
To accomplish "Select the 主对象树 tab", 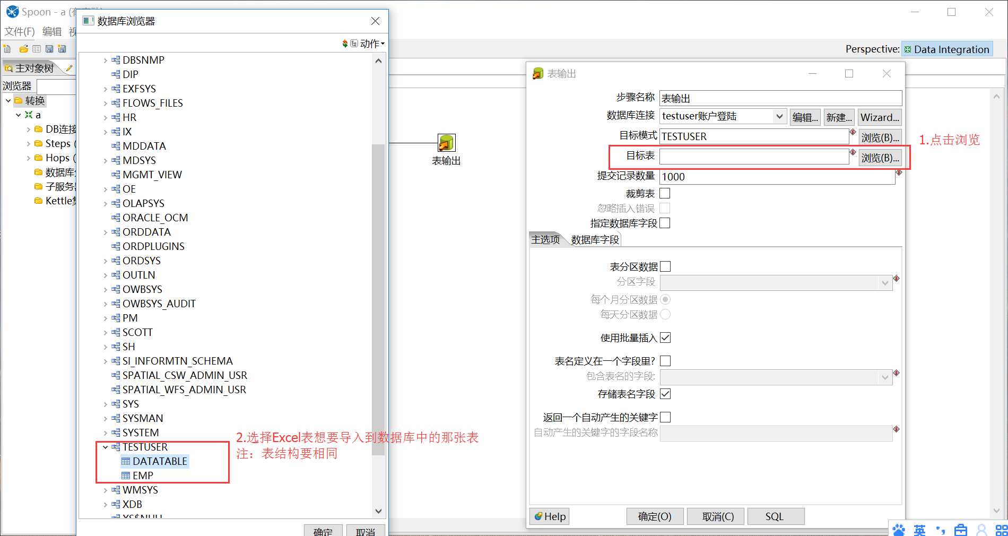I will pos(30,68).
